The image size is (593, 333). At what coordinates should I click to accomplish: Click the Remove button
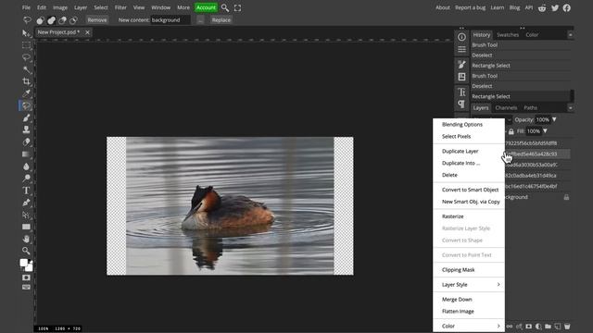(97, 20)
